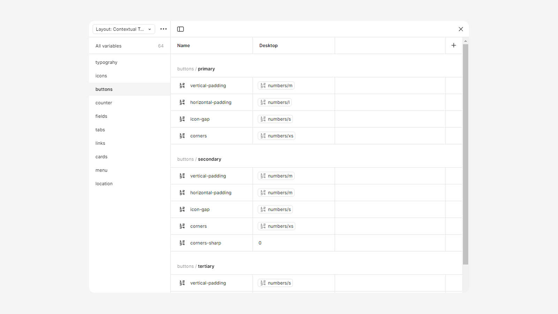This screenshot has height=314, width=558.
Task: Click the plus icon to add mode
Action: coord(453,45)
